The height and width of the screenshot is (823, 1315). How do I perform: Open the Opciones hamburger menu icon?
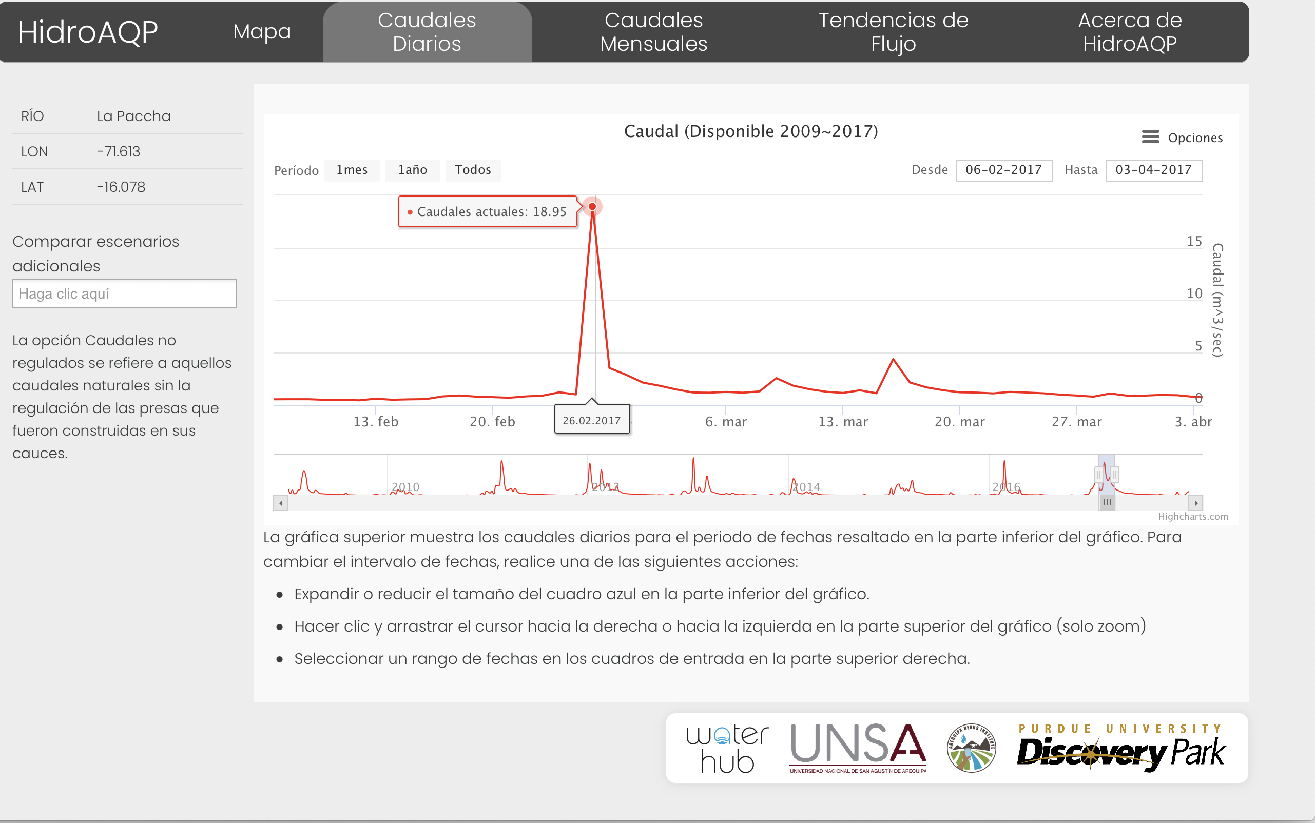(x=1150, y=136)
